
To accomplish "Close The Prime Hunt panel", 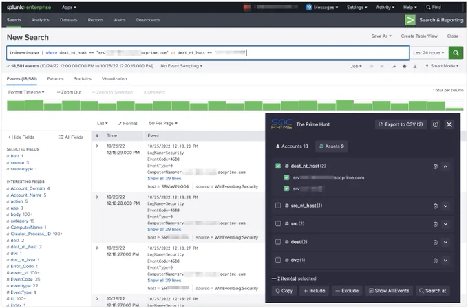I will (x=449, y=124).
